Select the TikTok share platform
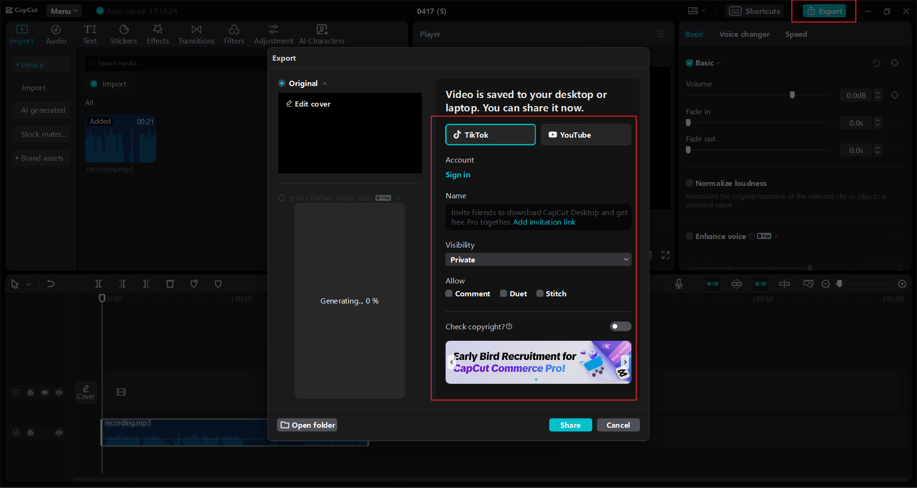Image resolution: width=917 pixels, height=488 pixels. coord(490,135)
